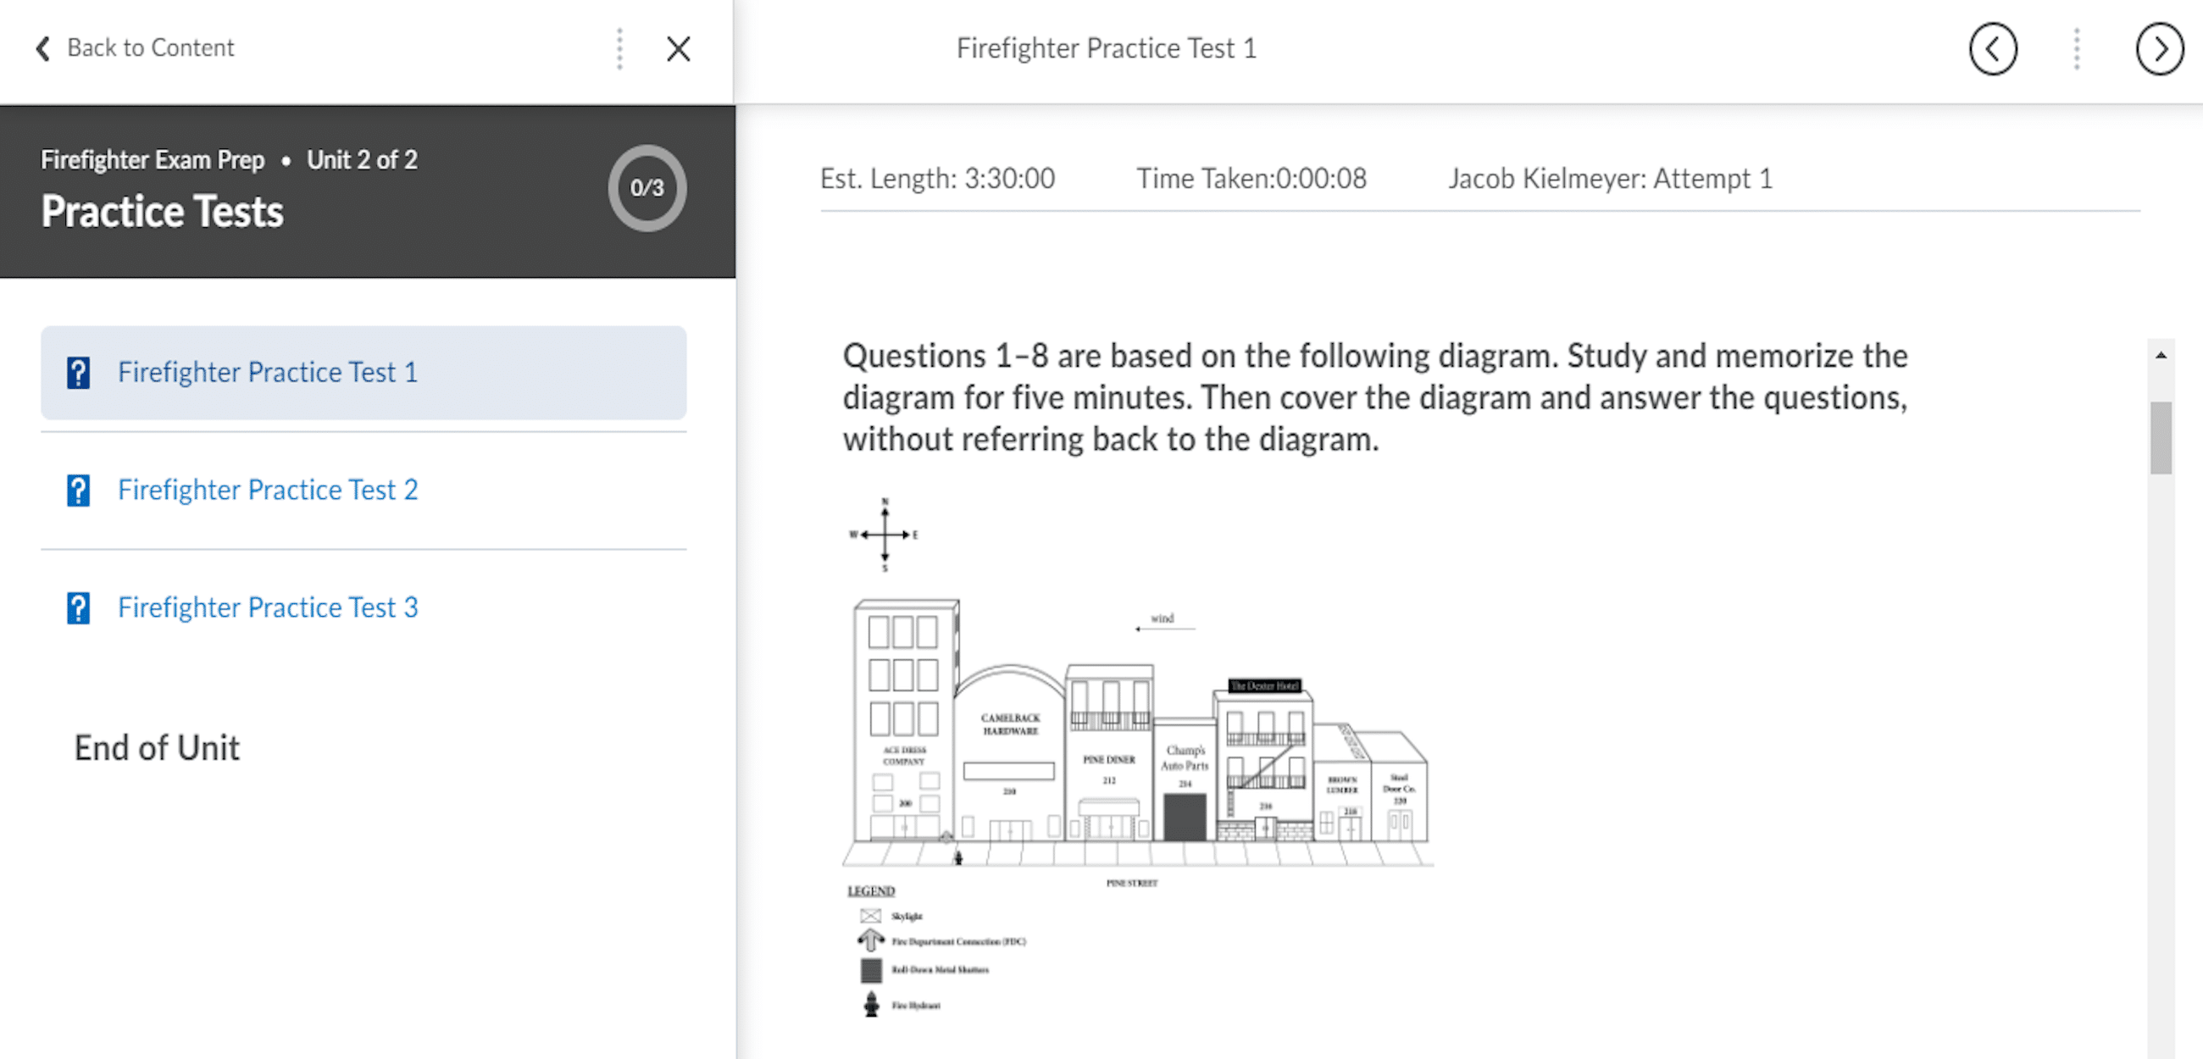Select Firefighter Practice Test 3 tab item
The height and width of the screenshot is (1059, 2203).
click(269, 607)
